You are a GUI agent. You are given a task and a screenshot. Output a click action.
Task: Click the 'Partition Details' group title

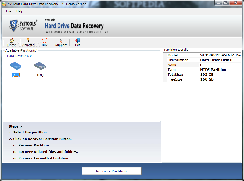point(176,50)
